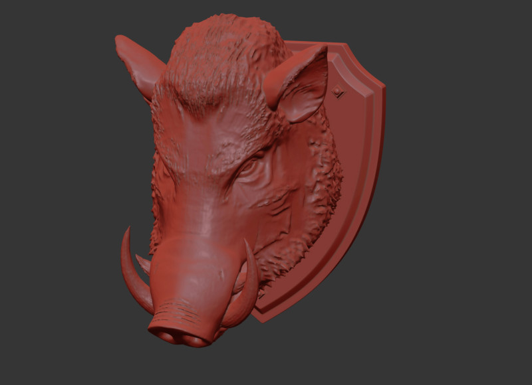This screenshot has width=532, height=385.
Task: Click the smooth bridge of the snout
Action: click(196, 226)
